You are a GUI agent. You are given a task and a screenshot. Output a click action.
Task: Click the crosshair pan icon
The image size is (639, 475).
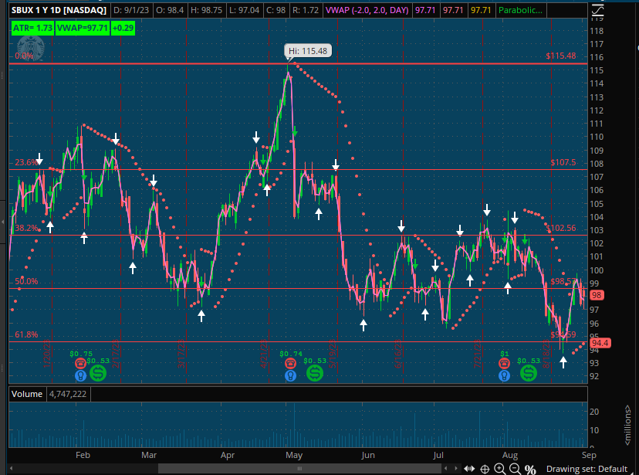point(485,469)
